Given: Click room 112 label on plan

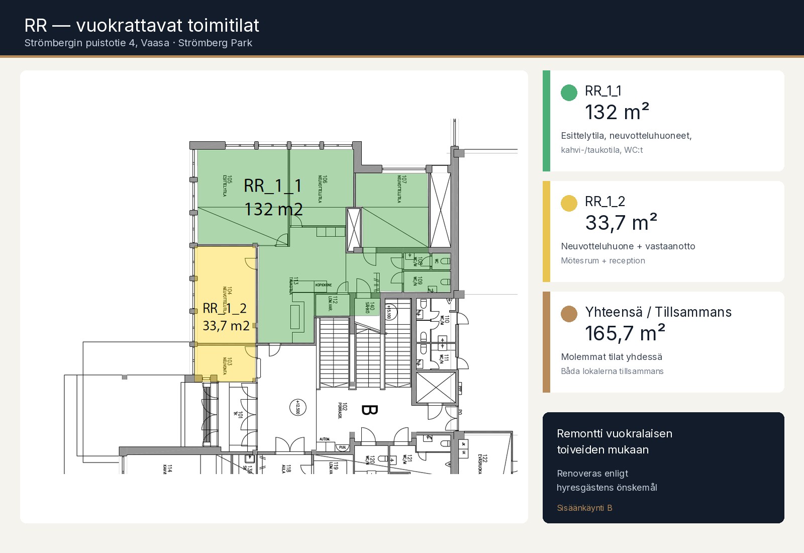Looking at the screenshot, I should (333, 303).
